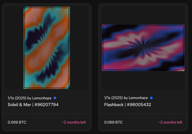
Task: Click 0.069 BTC price on Soleil & Mer card
Action: click(x=17, y=122)
